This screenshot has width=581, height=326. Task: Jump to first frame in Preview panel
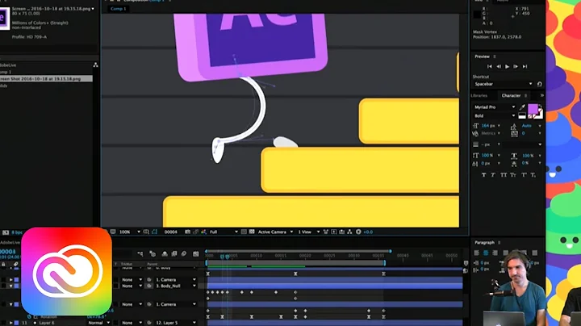click(490, 66)
